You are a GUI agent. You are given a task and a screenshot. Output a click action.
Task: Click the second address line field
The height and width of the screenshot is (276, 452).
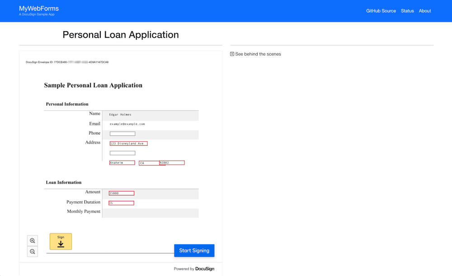pyautogui.click(x=122, y=152)
